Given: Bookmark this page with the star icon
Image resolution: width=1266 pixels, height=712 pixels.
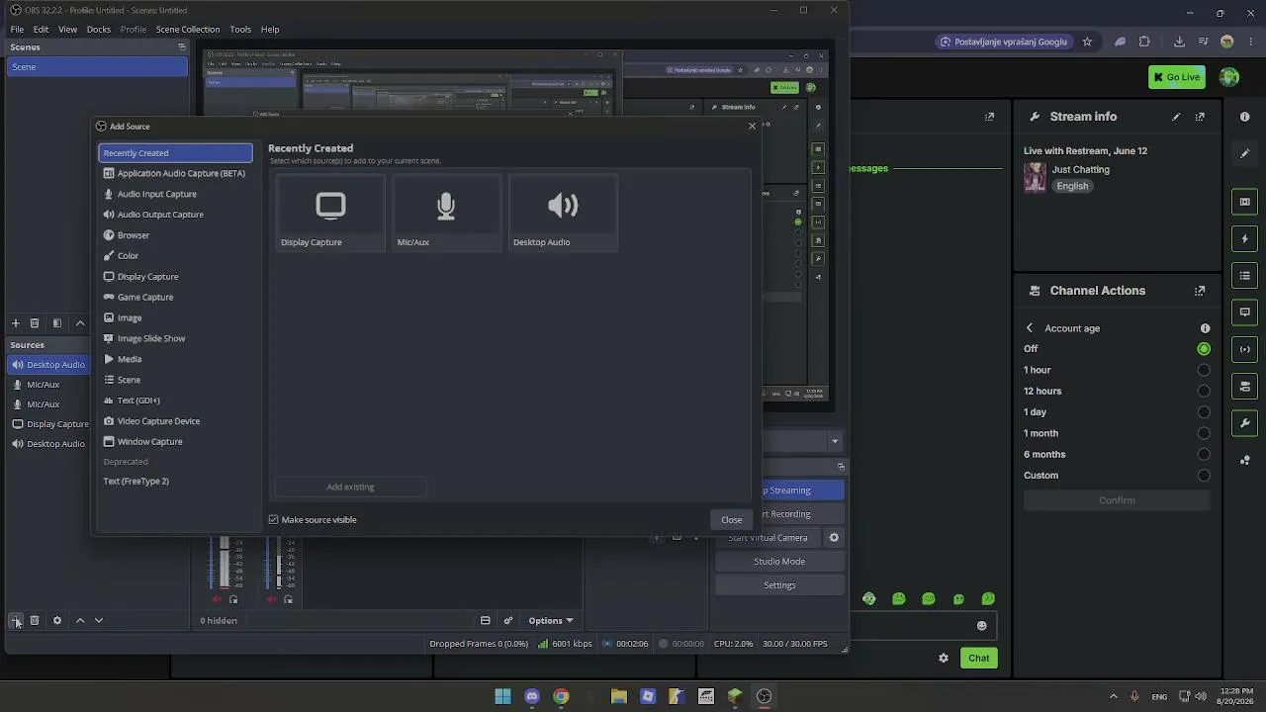Looking at the screenshot, I should point(1087,42).
